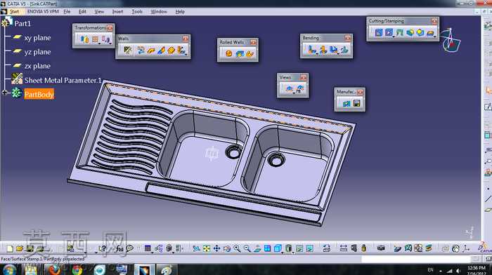This screenshot has width=492, height=275.
Task: Open Fold/Unfold dropdown arrow in Views toolbar
Action: tap(294, 93)
